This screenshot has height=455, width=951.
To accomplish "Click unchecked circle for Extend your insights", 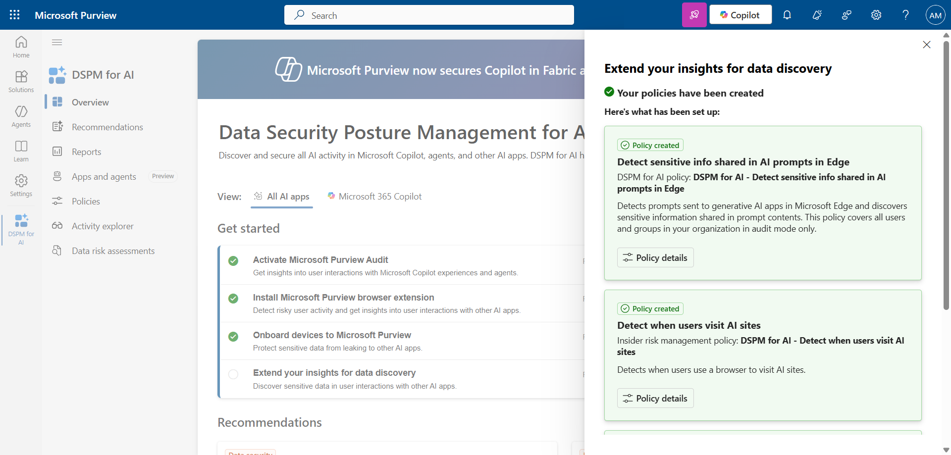I will point(233,374).
